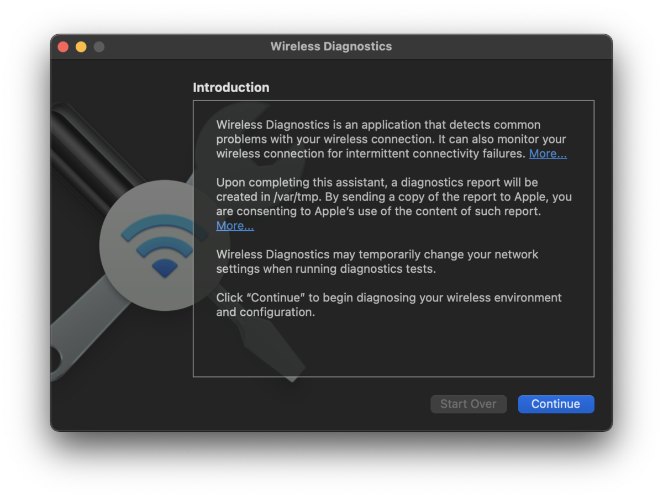
Task: Click the Introduction heading
Action: pos(231,87)
